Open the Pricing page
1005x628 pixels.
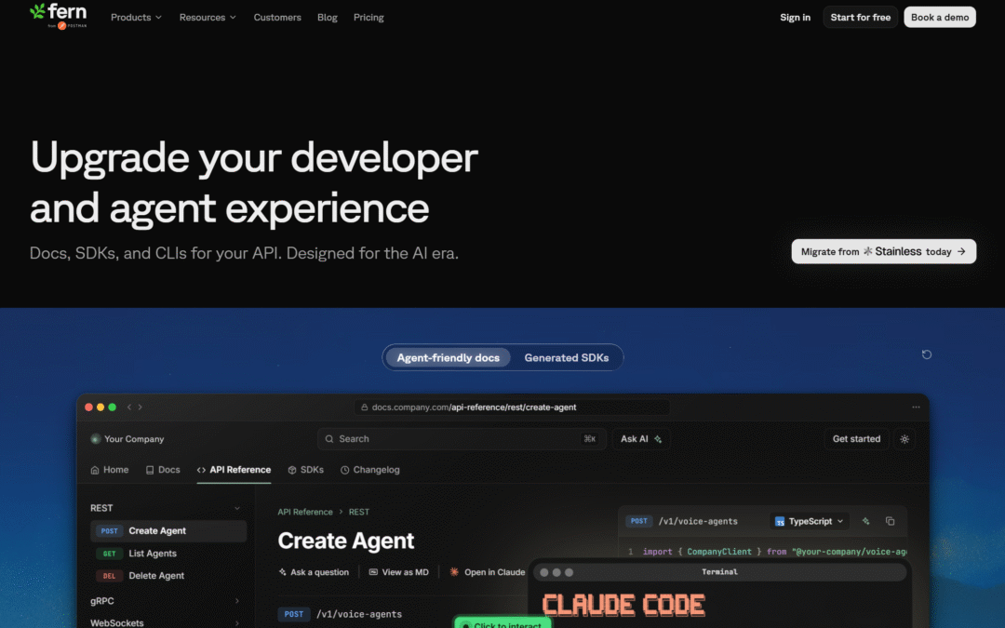[x=368, y=18]
